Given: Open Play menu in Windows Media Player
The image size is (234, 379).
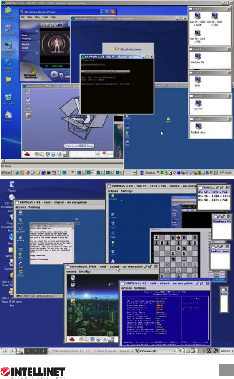Looking at the screenshot, I should (x=37, y=17).
